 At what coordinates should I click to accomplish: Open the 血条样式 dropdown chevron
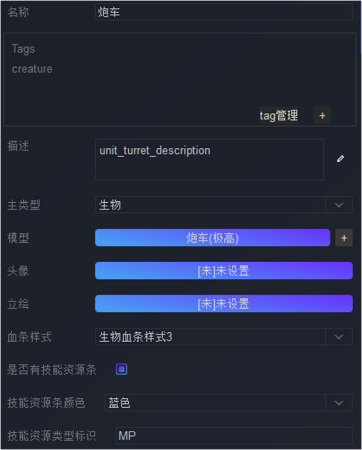point(339,337)
